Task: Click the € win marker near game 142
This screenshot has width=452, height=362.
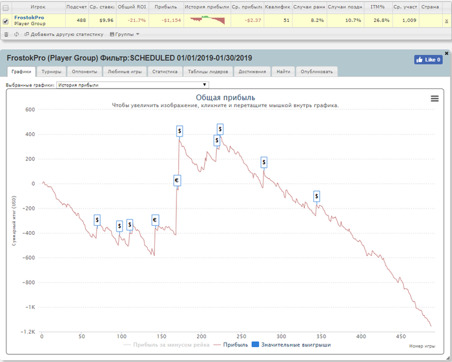Action: (155, 220)
